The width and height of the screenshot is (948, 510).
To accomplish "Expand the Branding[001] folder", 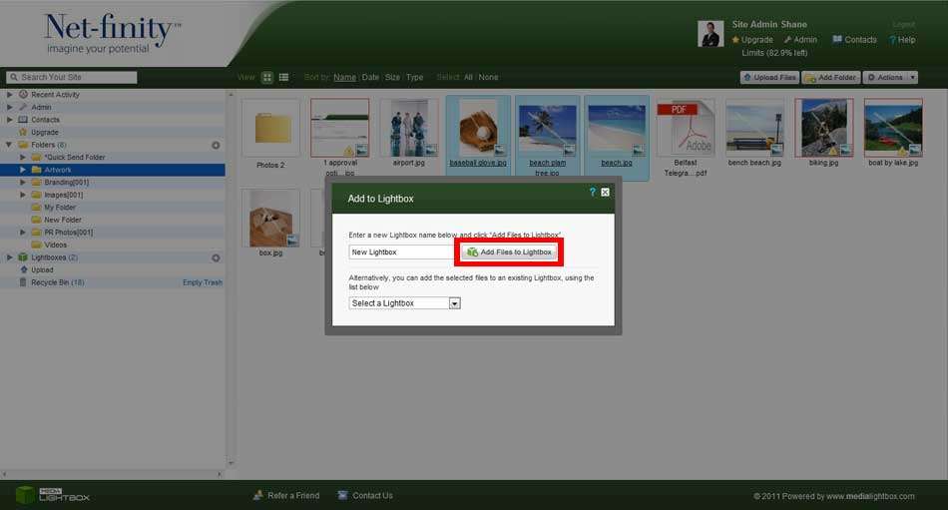I will 23,183.
